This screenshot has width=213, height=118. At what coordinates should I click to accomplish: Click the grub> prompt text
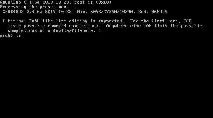(7, 35)
